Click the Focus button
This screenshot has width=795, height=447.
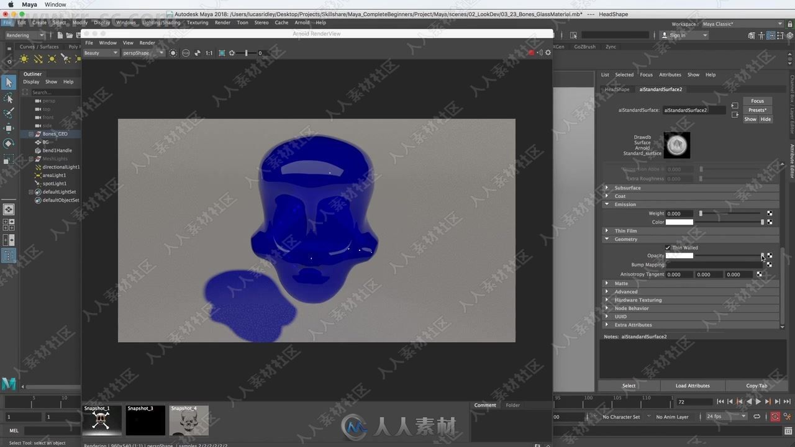757,101
